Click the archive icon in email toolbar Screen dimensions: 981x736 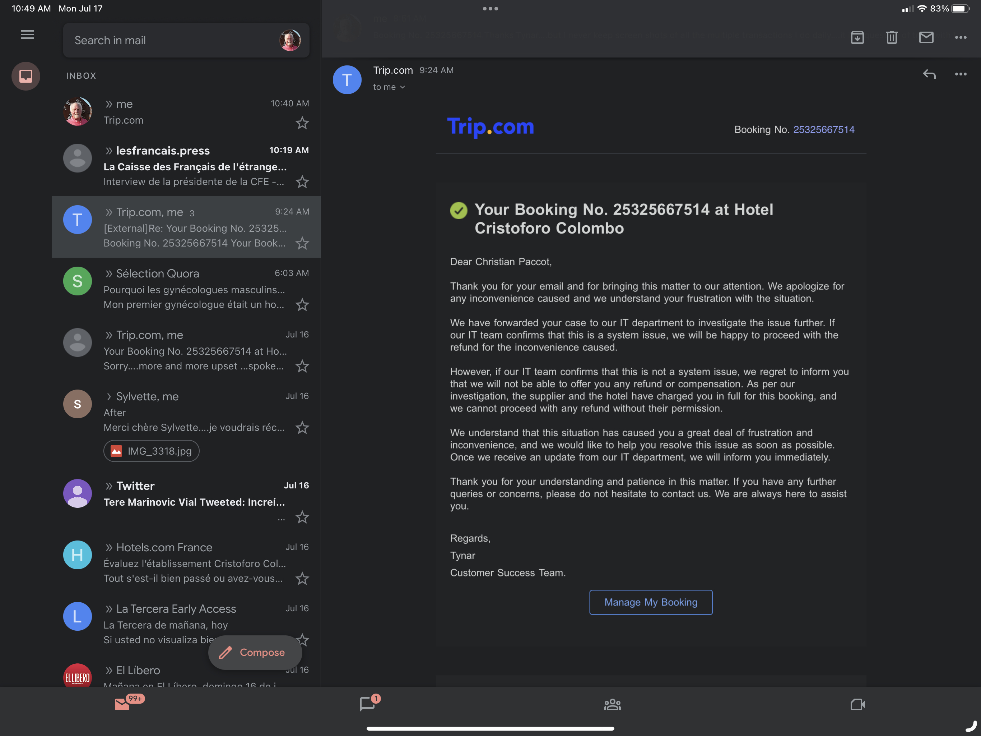pyautogui.click(x=857, y=37)
